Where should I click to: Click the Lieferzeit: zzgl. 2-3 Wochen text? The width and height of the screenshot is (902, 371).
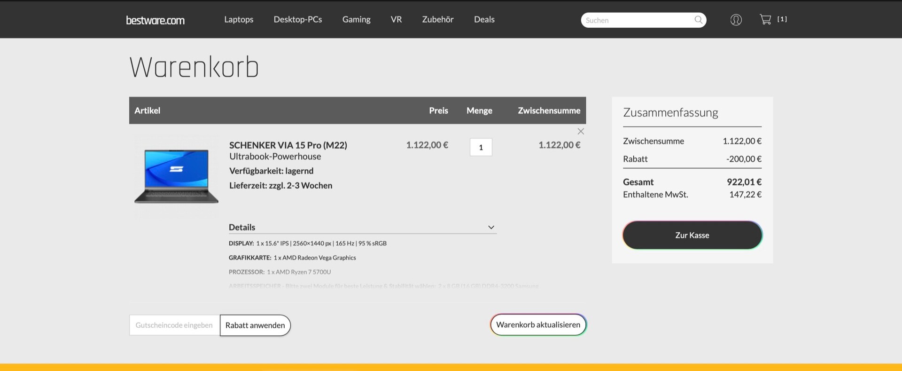point(280,185)
